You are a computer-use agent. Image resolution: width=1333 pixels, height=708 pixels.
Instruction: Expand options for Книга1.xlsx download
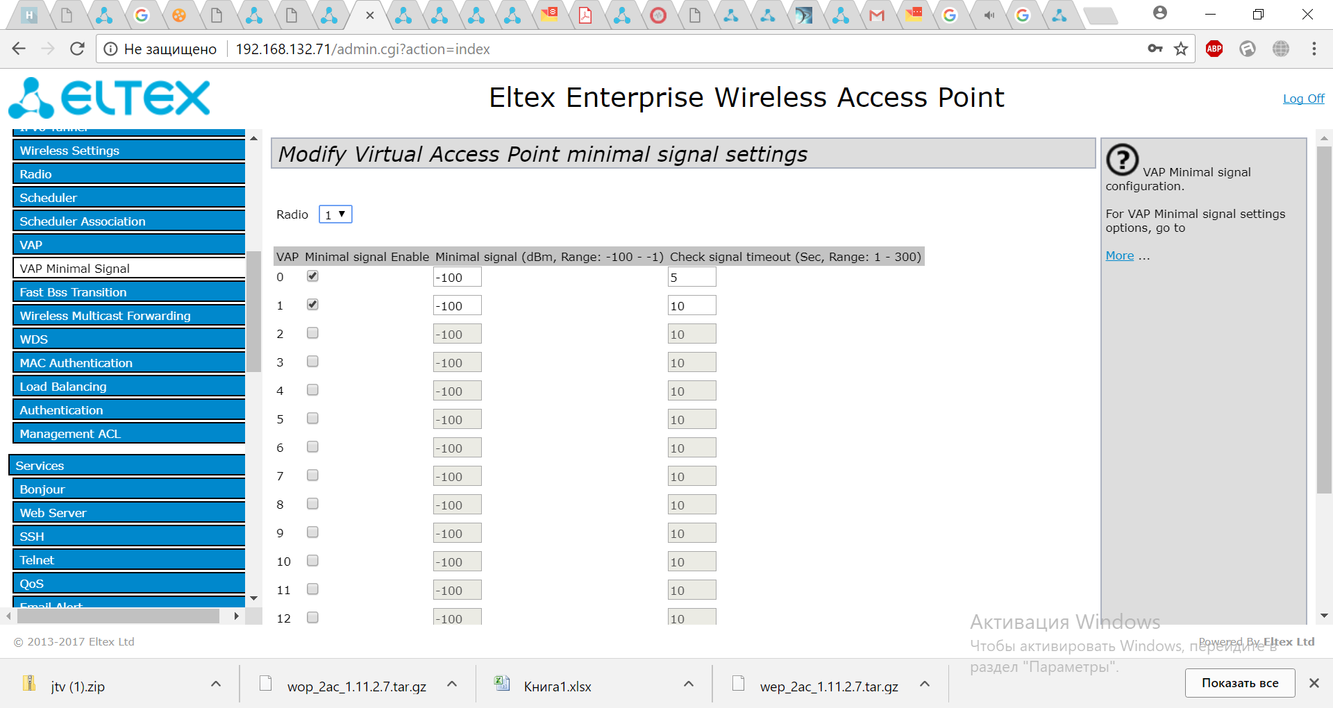(689, 684)
